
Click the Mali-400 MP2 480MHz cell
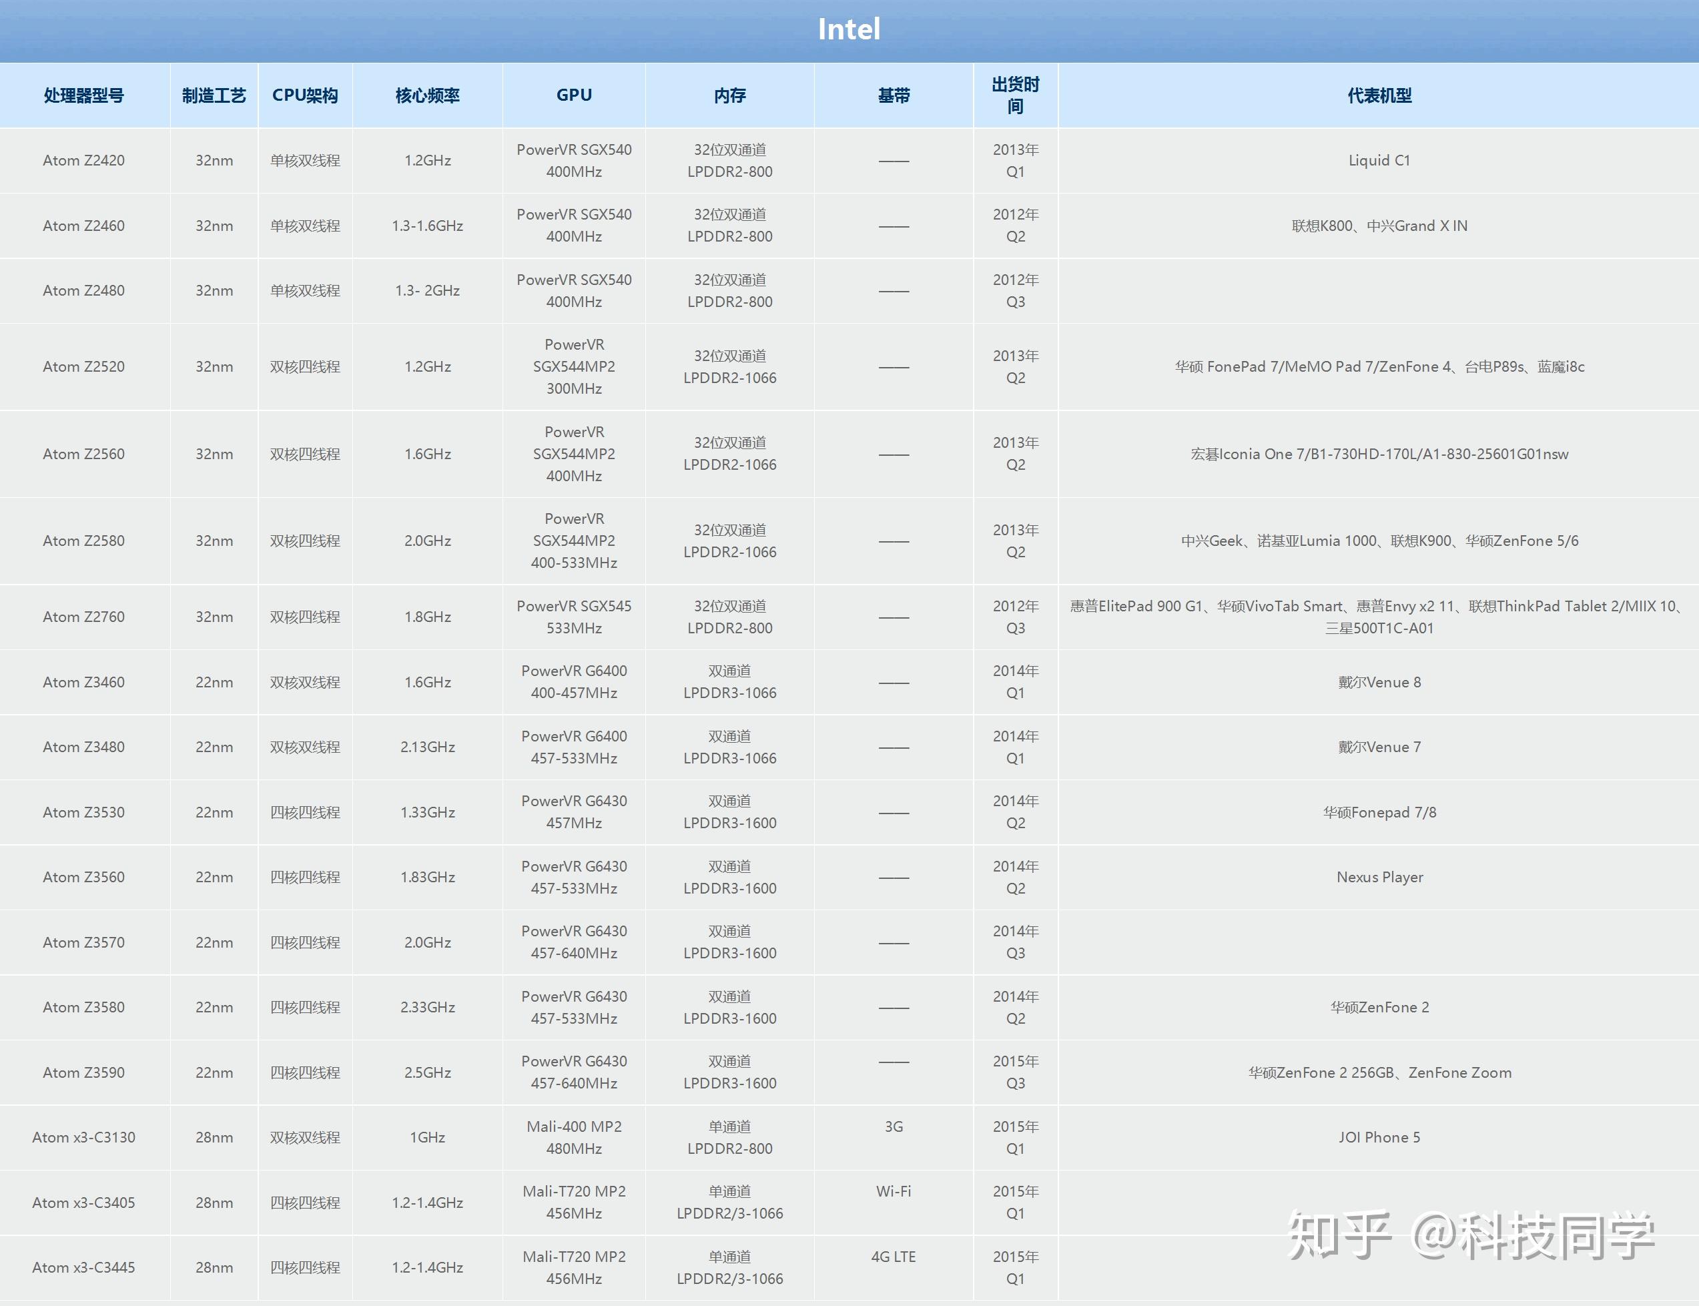pos(574,1138)
